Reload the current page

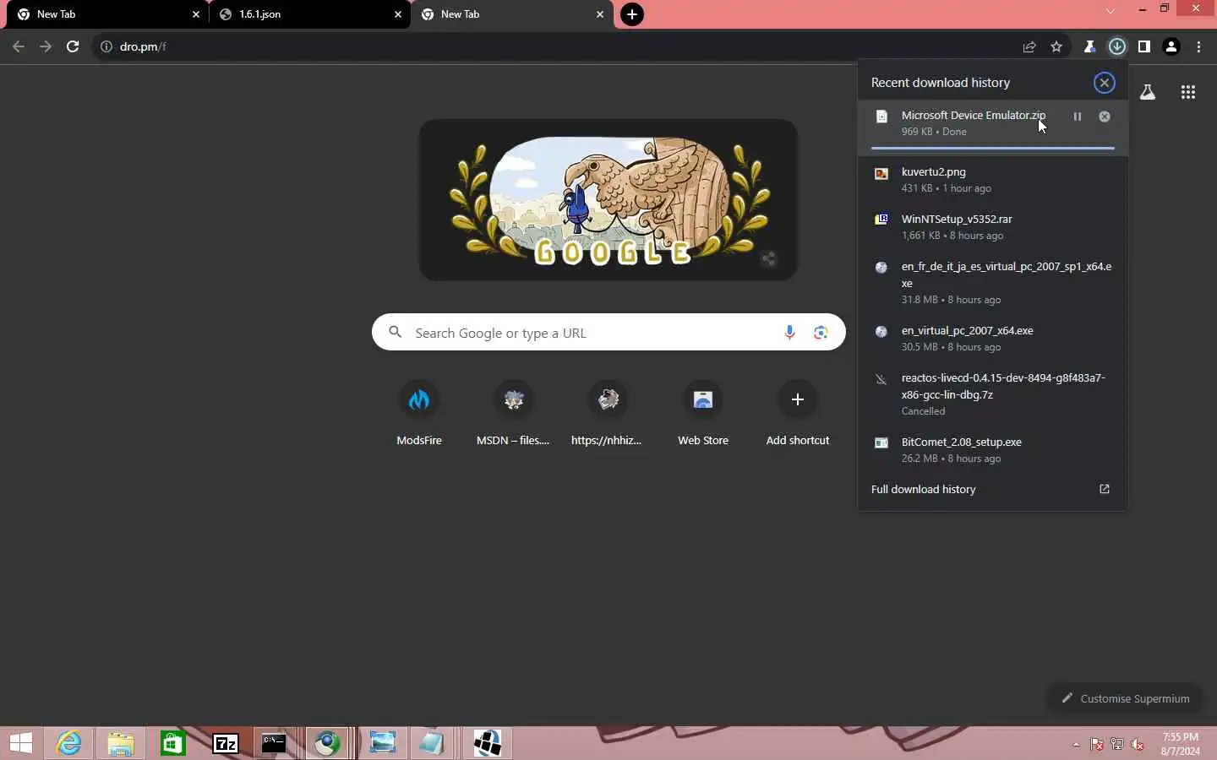[x=73, y=46]
